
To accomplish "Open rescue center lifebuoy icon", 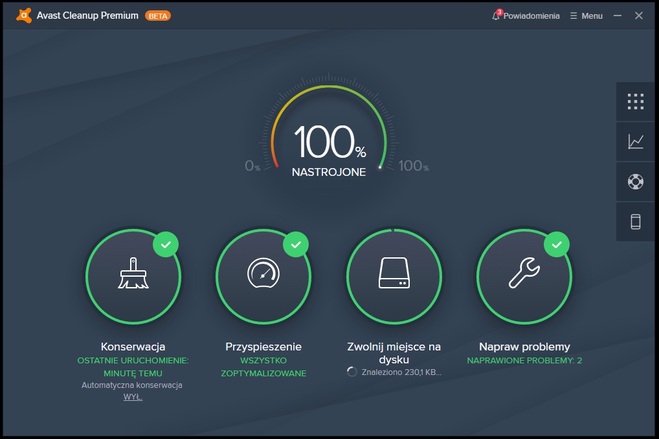I will (636, 182).
